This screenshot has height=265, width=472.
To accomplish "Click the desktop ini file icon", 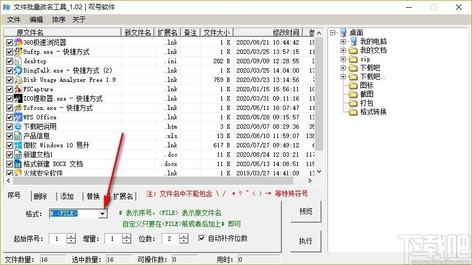I will (x=18, y=61).
